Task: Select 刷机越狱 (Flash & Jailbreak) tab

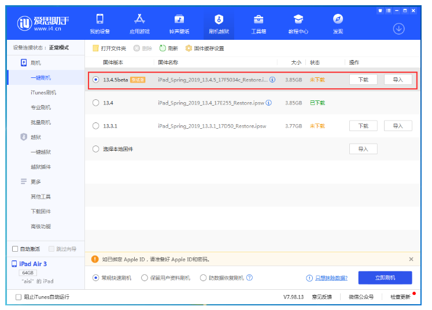Action: pos(219,24)
